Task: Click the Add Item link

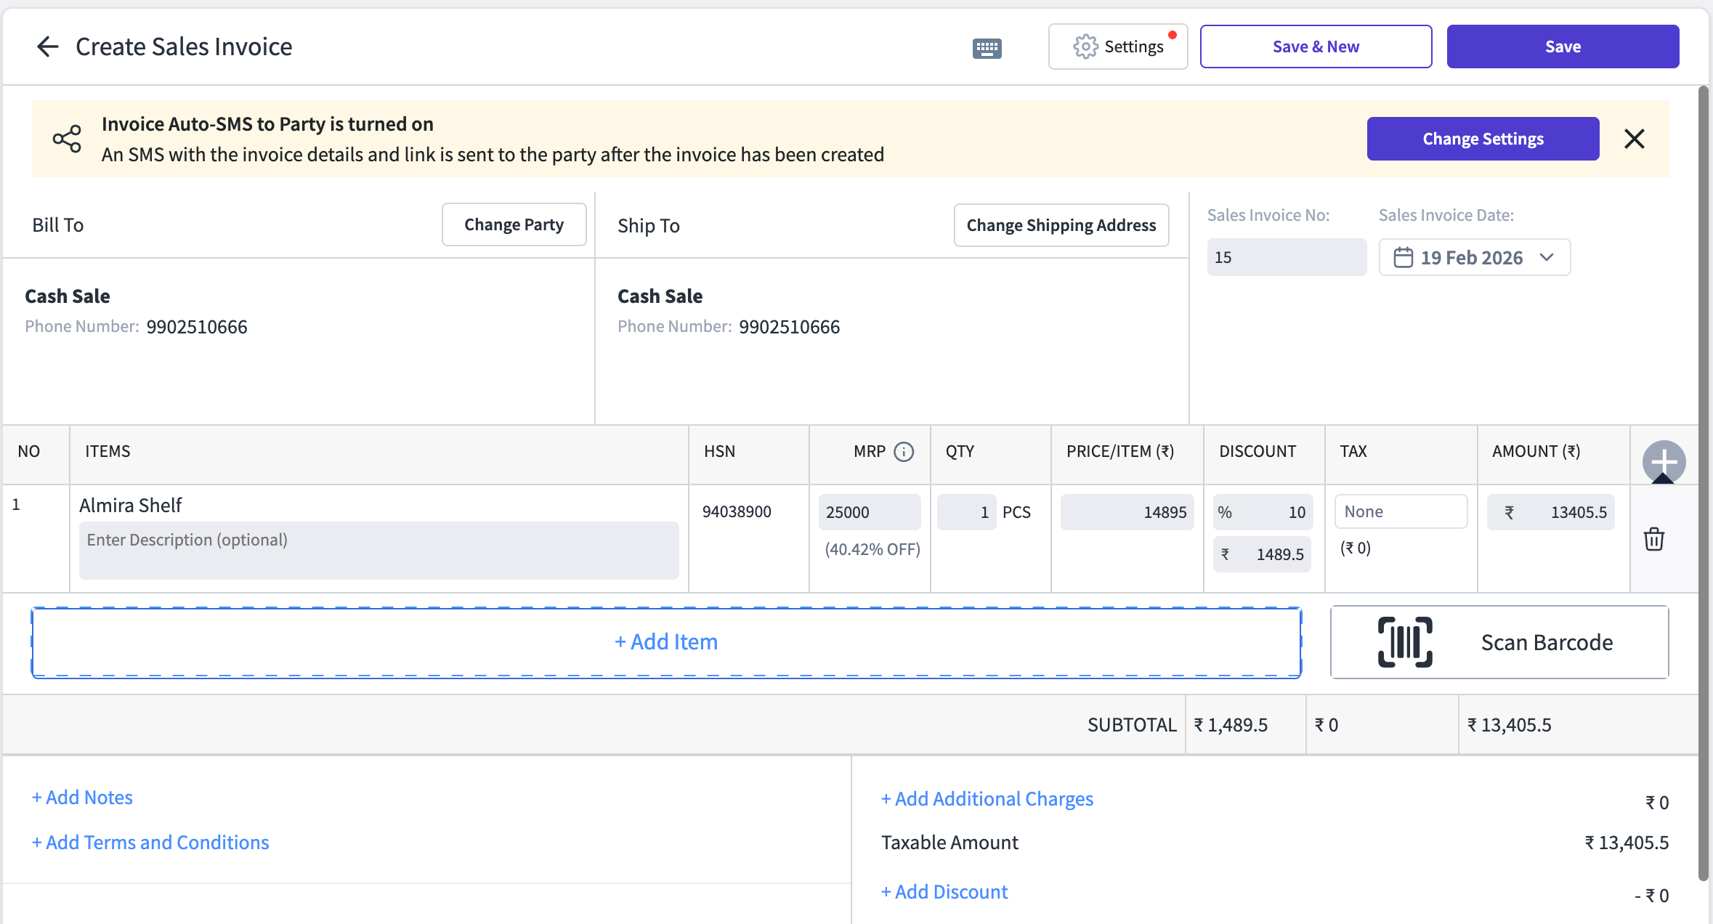Action: 665,642
